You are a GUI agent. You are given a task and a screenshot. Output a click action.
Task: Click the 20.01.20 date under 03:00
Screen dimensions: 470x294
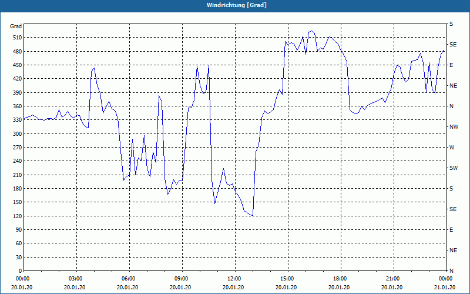click(75, 288)
